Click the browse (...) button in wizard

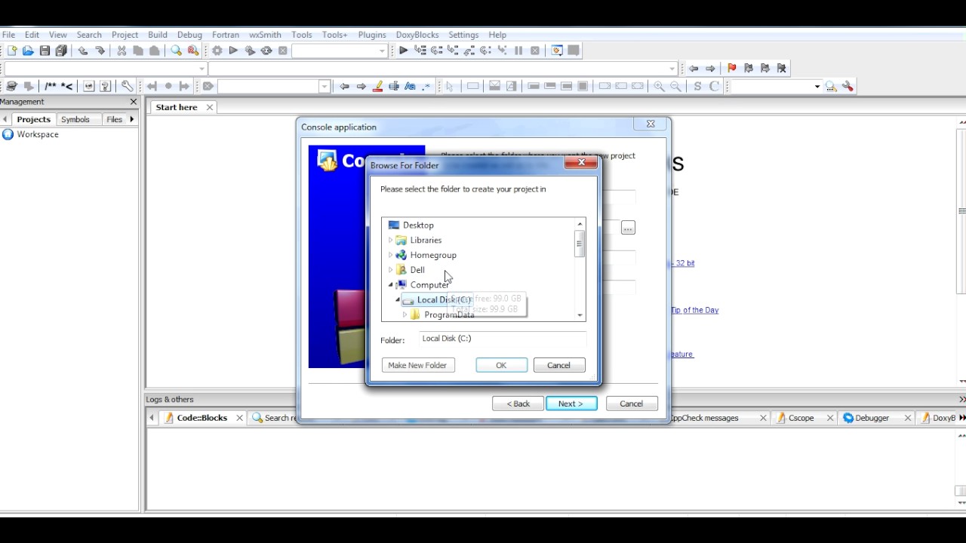(628, 228)
